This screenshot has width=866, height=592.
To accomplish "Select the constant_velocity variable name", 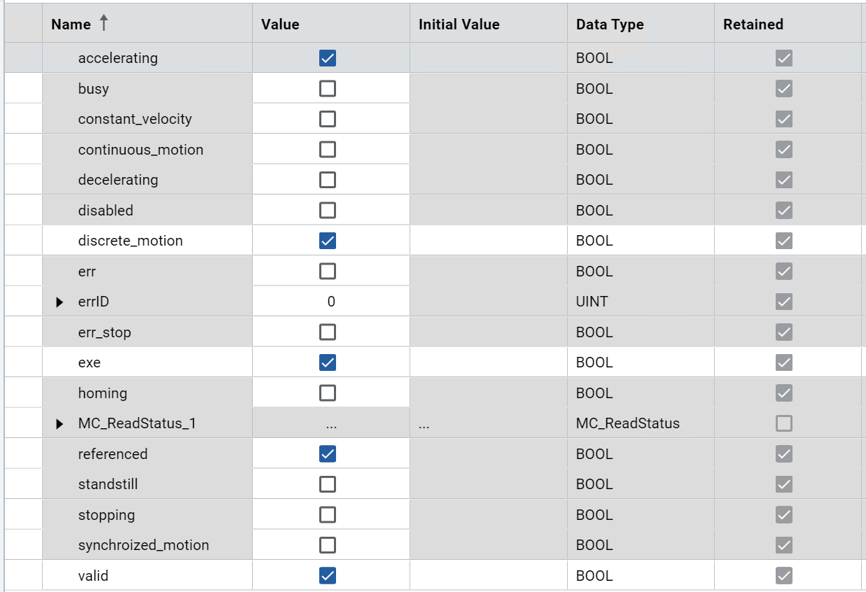I will point(134,119).
